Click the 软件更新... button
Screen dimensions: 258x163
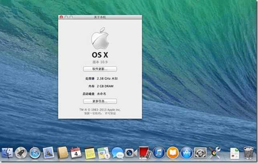tap(100, 69)
